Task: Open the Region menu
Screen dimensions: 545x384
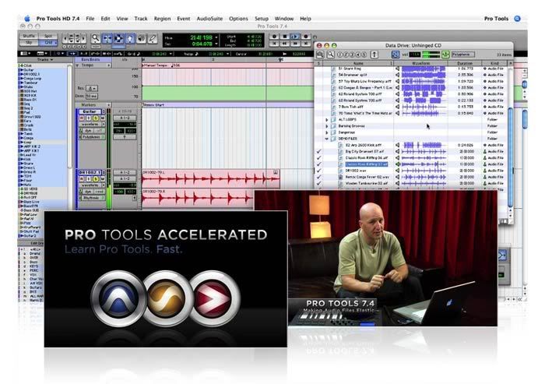Action: tap(162, 19)
